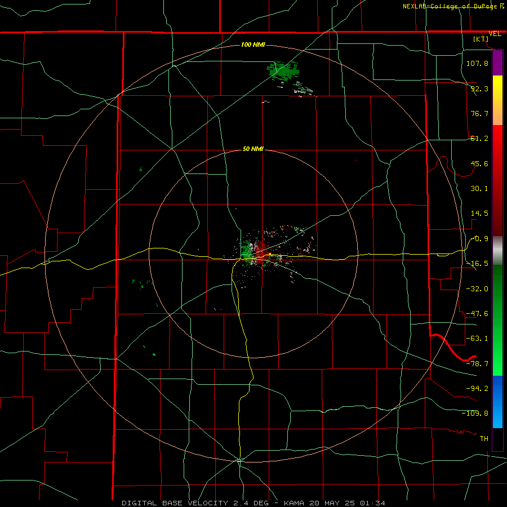This screenshot has width=507, height=507.
Task: Click the 01:34 timestamp
Action: pos(373,503)
